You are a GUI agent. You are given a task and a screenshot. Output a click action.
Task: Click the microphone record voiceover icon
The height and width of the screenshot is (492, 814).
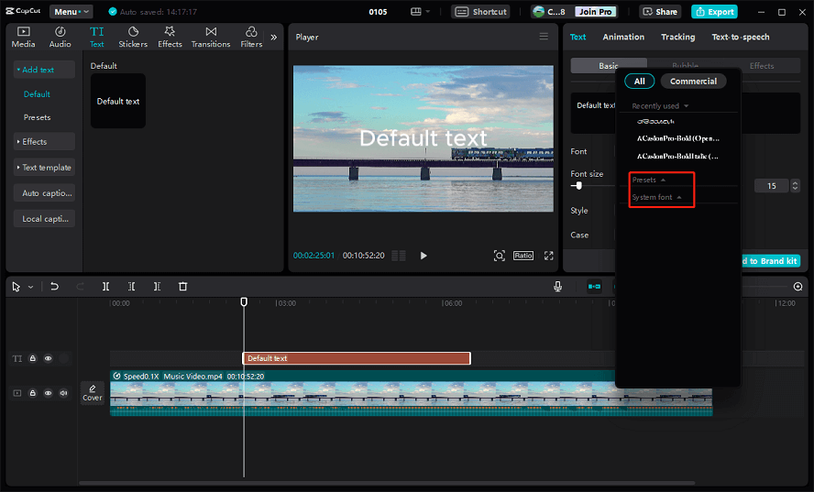[557, 287]
